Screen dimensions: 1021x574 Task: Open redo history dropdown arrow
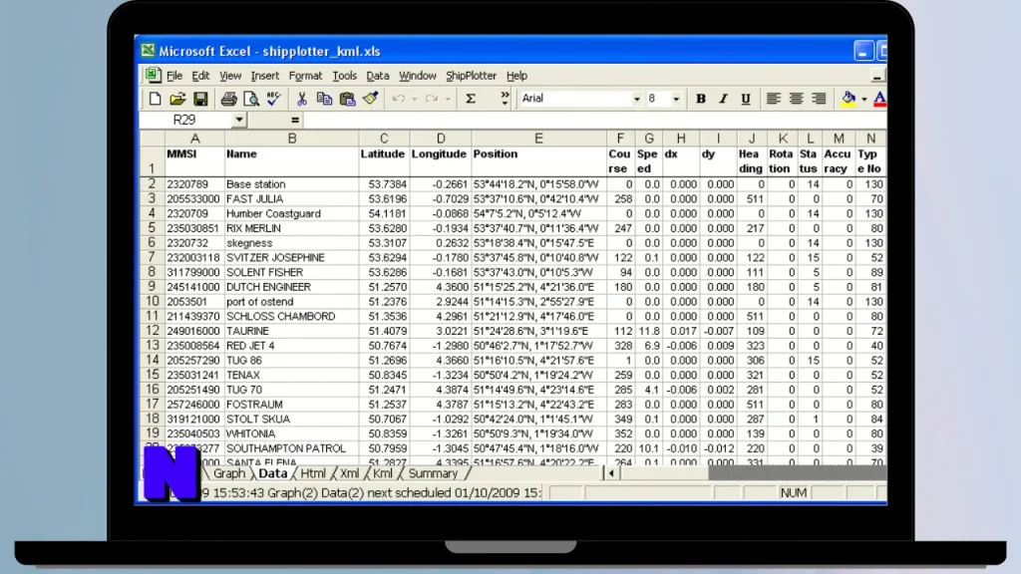[x=448, y=99]
